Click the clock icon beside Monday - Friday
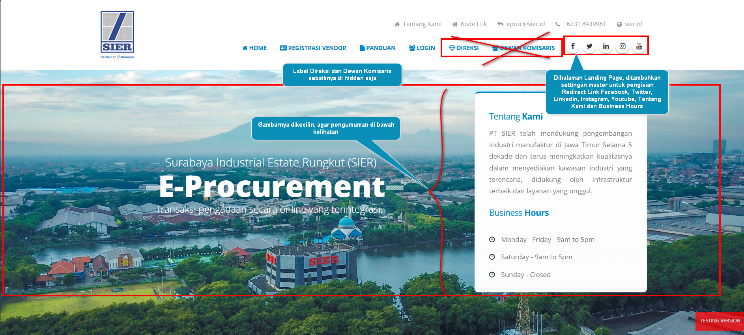 (492, 240)
